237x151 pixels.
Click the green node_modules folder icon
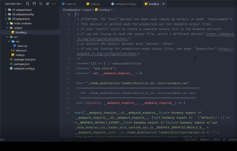tap(11, 23)
